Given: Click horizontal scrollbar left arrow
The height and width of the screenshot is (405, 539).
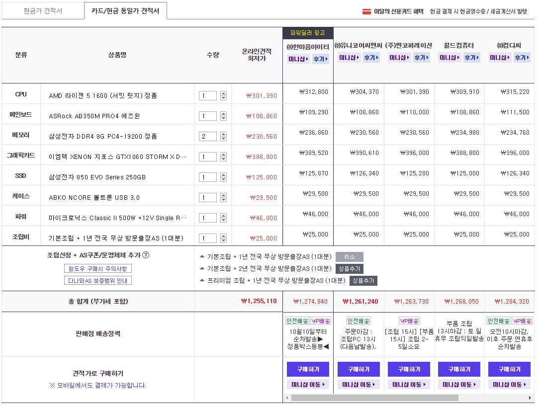Looking at the screenshot, I should coord(287,398).
